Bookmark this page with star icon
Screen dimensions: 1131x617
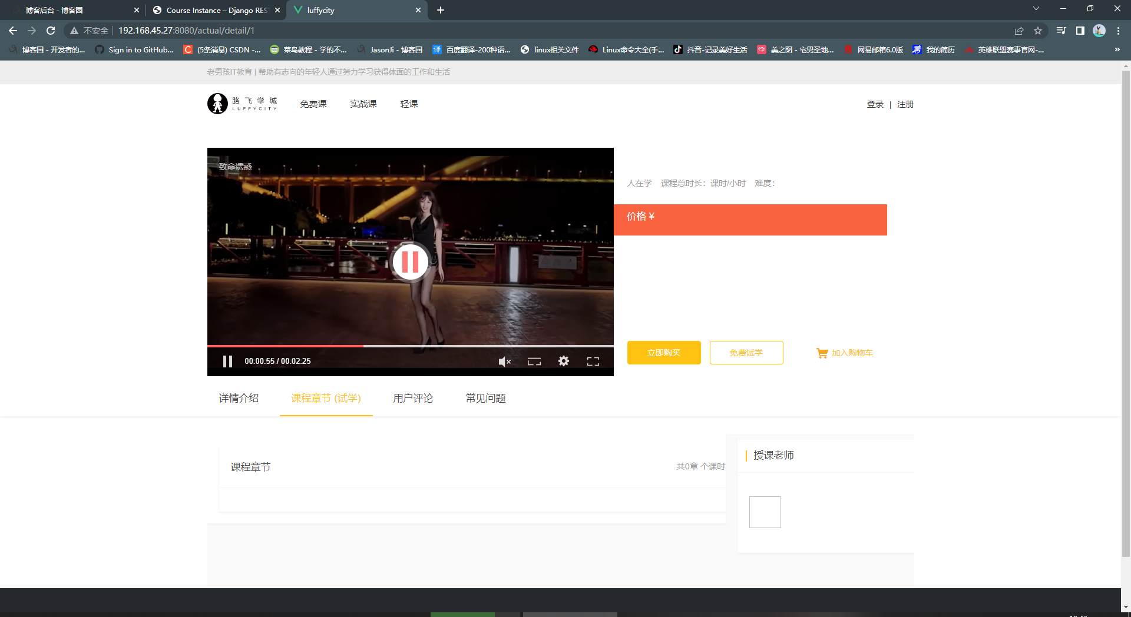(1038, 31)
